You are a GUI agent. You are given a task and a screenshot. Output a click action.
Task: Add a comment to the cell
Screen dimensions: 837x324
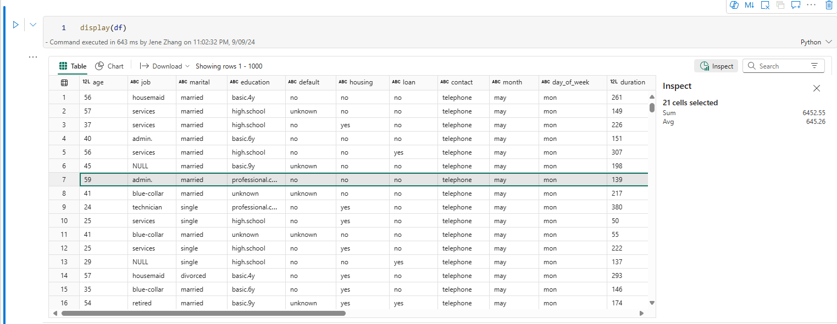795,5
